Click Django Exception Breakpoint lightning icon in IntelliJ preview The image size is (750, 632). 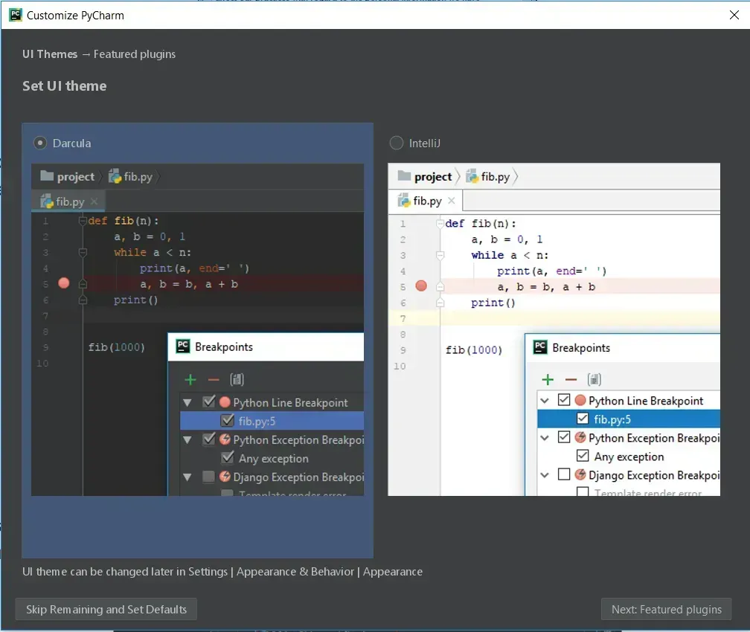pyautogui.click(x=580, y=474)
